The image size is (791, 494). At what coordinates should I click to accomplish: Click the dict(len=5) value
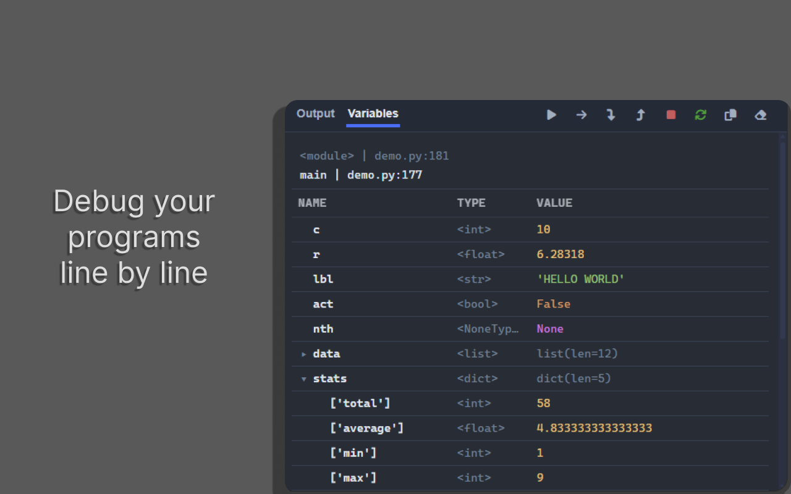(574, 379)
